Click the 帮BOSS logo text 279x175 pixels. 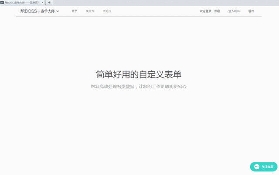[x=28, y=11]
